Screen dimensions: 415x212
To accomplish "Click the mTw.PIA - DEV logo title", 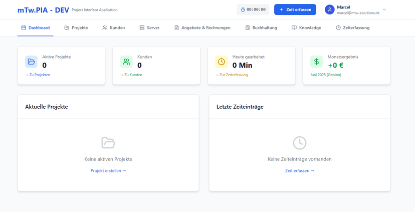I will coord(44,10).
